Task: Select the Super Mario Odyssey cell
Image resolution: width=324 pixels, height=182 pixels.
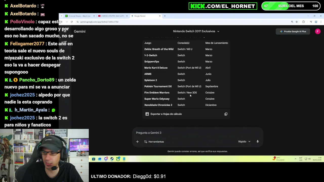Action: click(x=157, y=99)
